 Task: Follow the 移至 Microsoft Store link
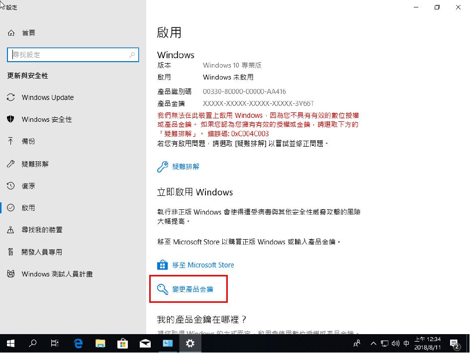coord(203,265)
